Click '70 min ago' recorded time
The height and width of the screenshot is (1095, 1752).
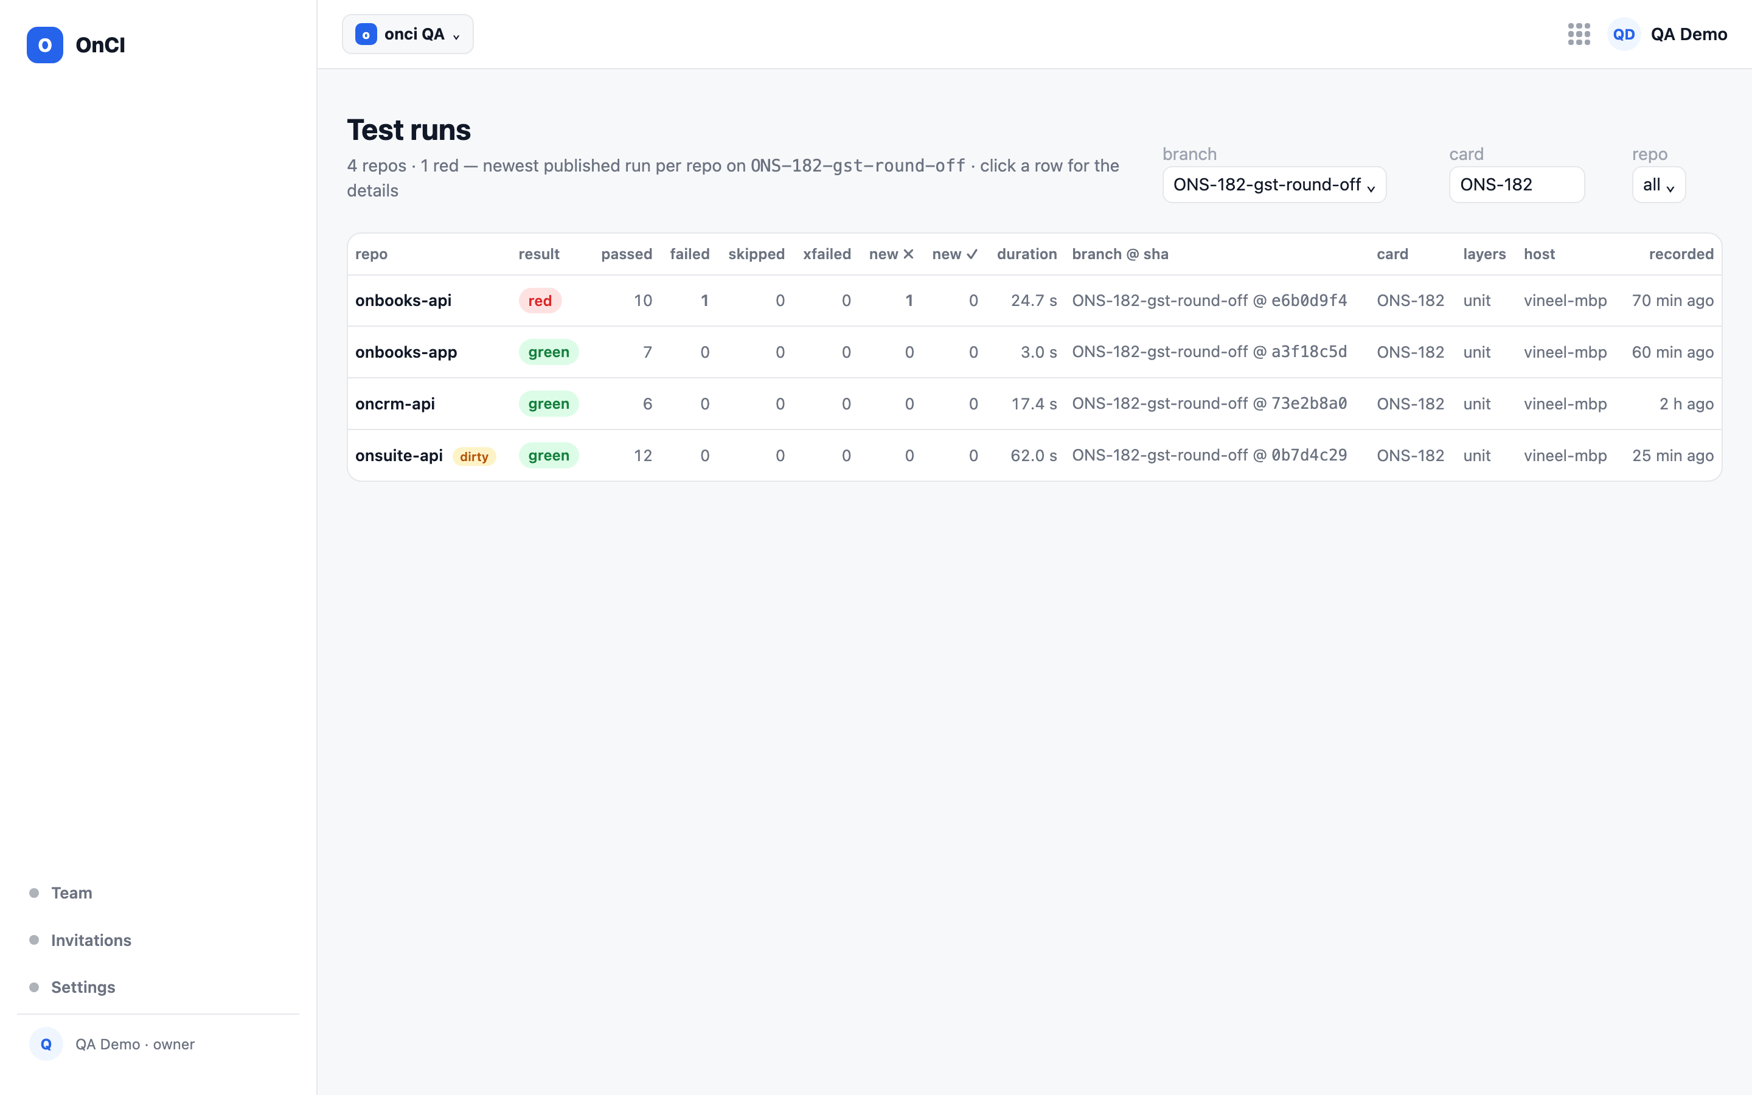tap(1672, 301)
